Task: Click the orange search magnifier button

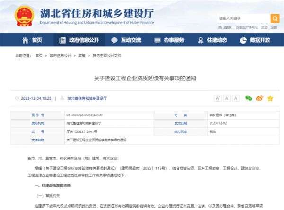Action: pos(275,18)
